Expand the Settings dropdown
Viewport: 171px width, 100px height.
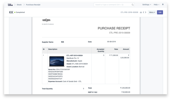[x=147, y=5]
